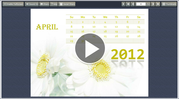Click April 29 in the calendar
The height and width of the screenshot is (99, 179).
72,41
